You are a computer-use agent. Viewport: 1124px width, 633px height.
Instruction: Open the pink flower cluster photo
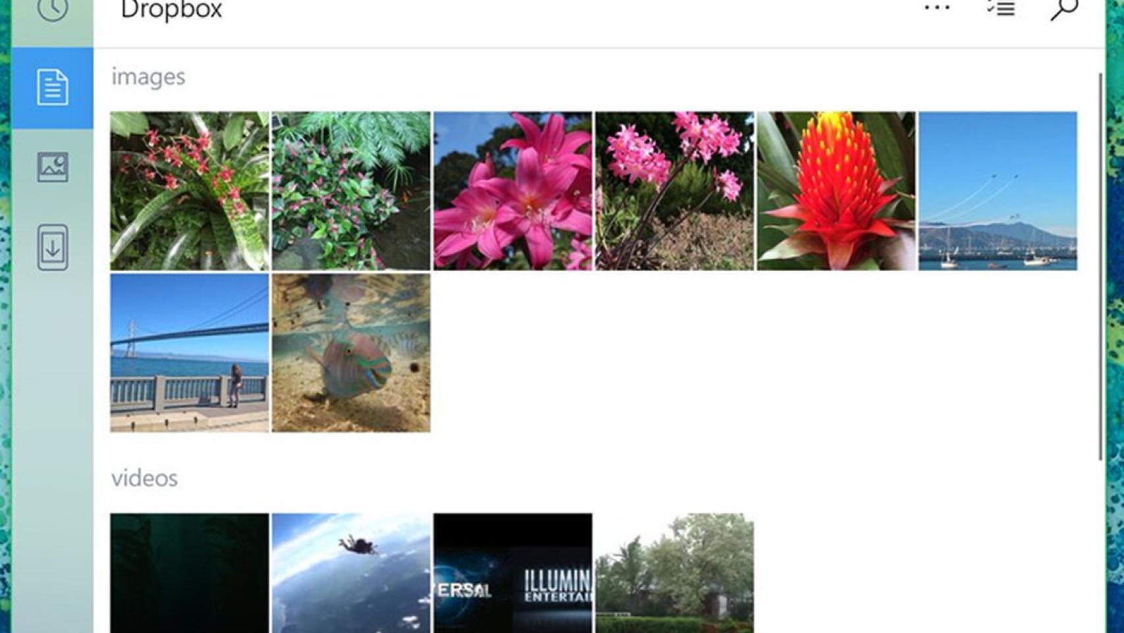click(x=675, y=191)
